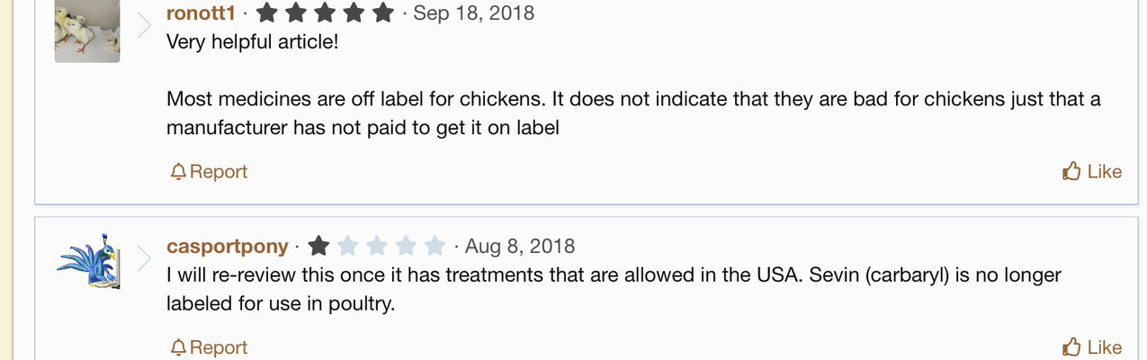Click the empty fifth star in casportpony's rating

(435, 246)
